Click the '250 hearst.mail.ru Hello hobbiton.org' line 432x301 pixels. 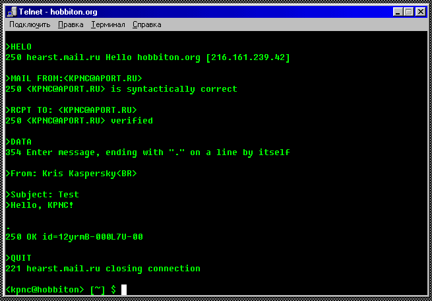[x=148, y=57]
